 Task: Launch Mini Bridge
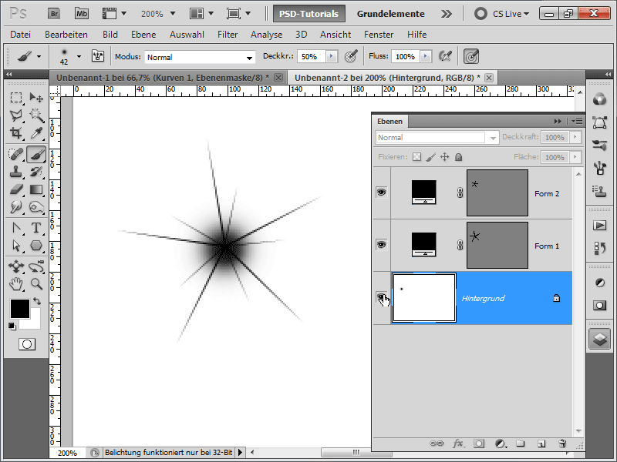pos(82,14)
